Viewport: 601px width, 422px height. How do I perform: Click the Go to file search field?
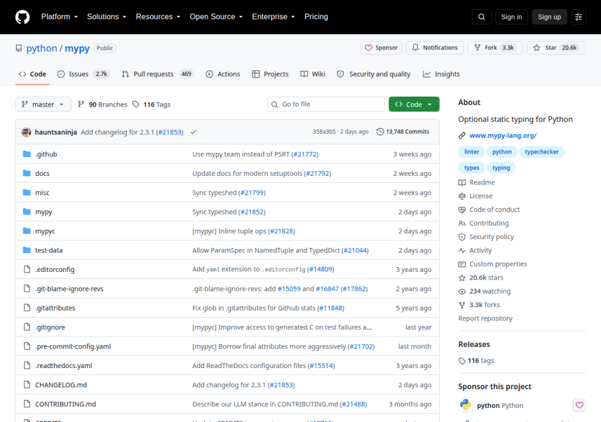pos(326,104)
